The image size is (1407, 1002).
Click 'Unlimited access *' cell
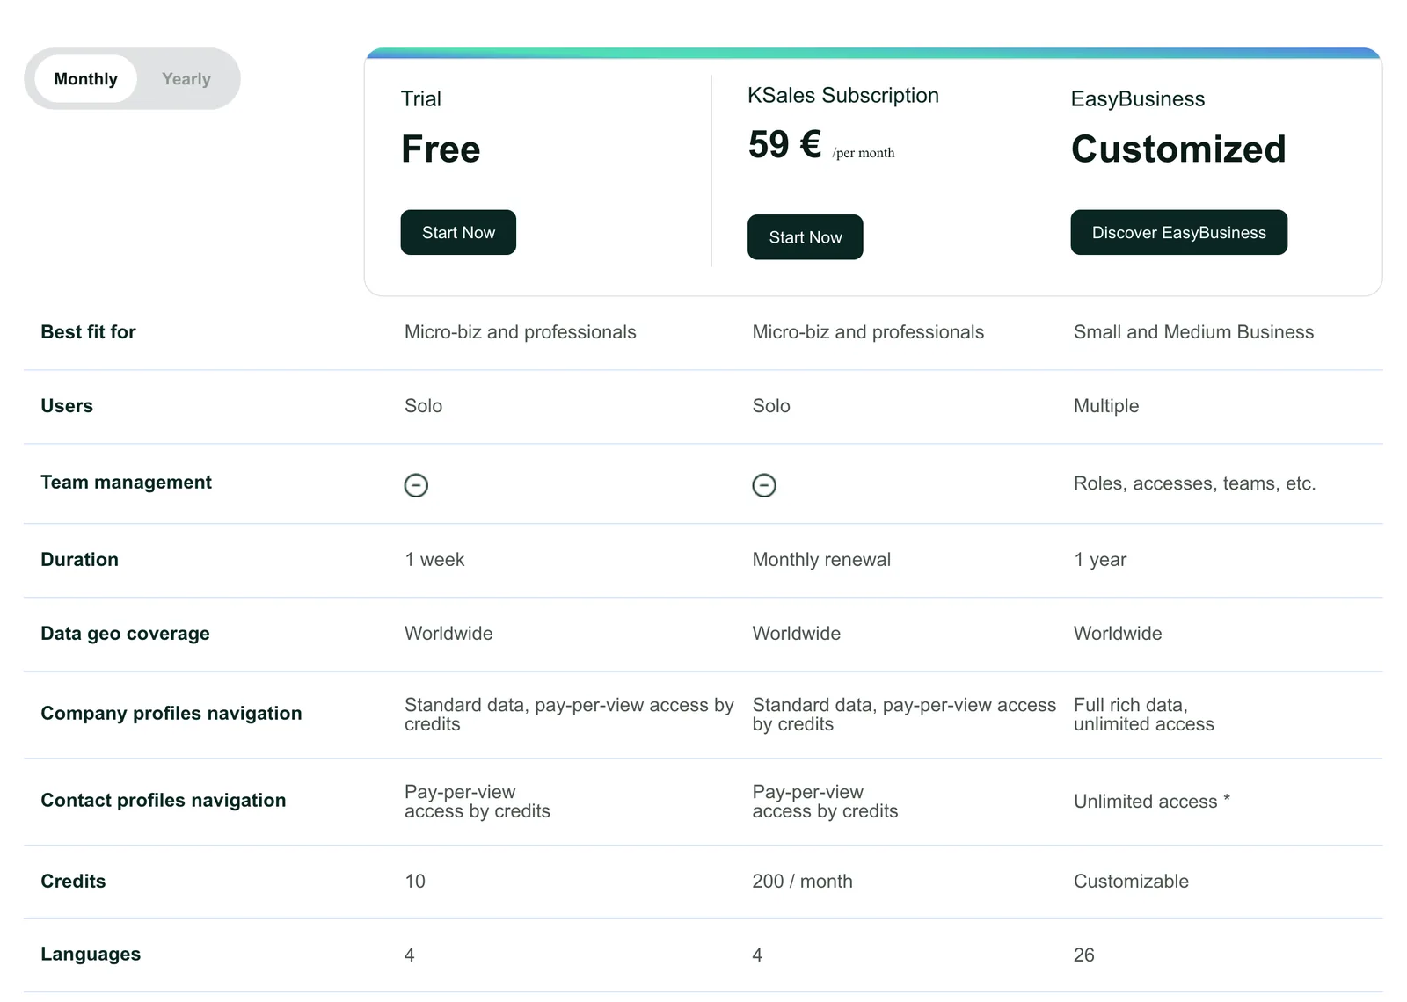(1152, 802)
